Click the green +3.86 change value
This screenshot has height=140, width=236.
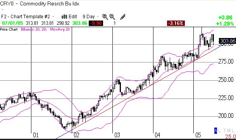point(225,17)
